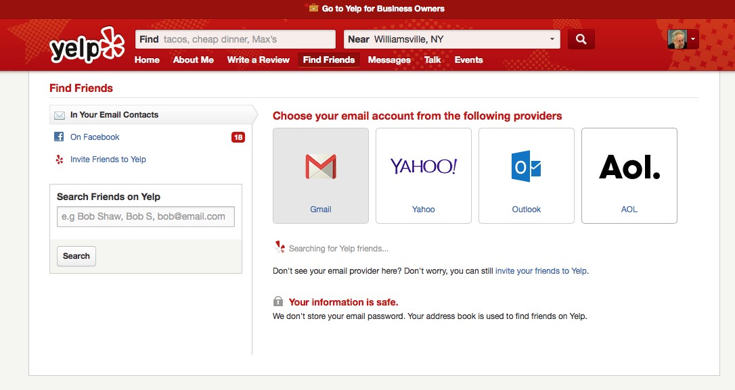Screen dimensions: 735x390
Task: Click the Near Williamsville, NY field
Action: [x=452, y=39]
